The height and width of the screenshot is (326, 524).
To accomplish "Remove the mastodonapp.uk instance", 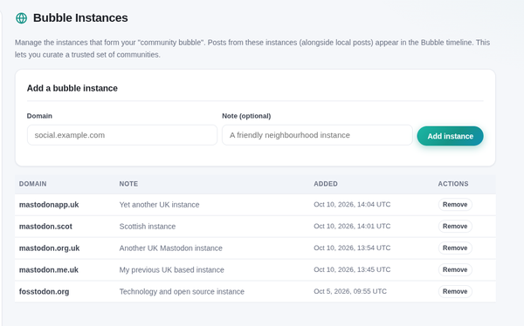I will (455, 205).
